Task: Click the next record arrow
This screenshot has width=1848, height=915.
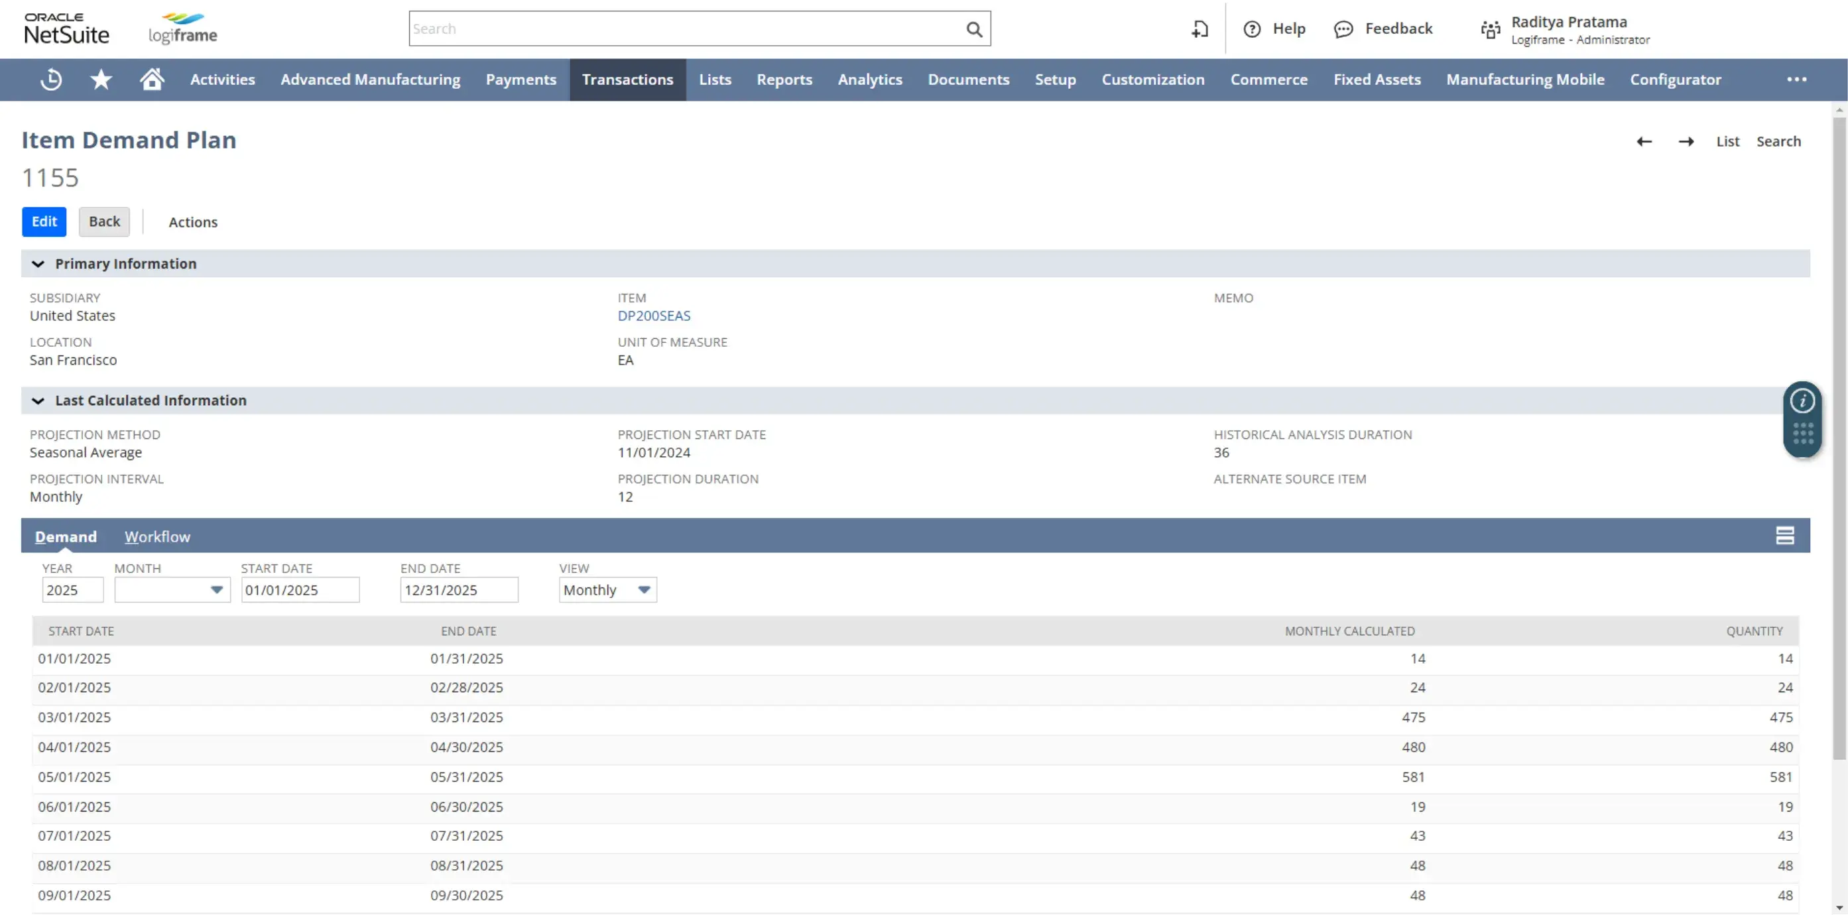Action: tap(1687, 141)
